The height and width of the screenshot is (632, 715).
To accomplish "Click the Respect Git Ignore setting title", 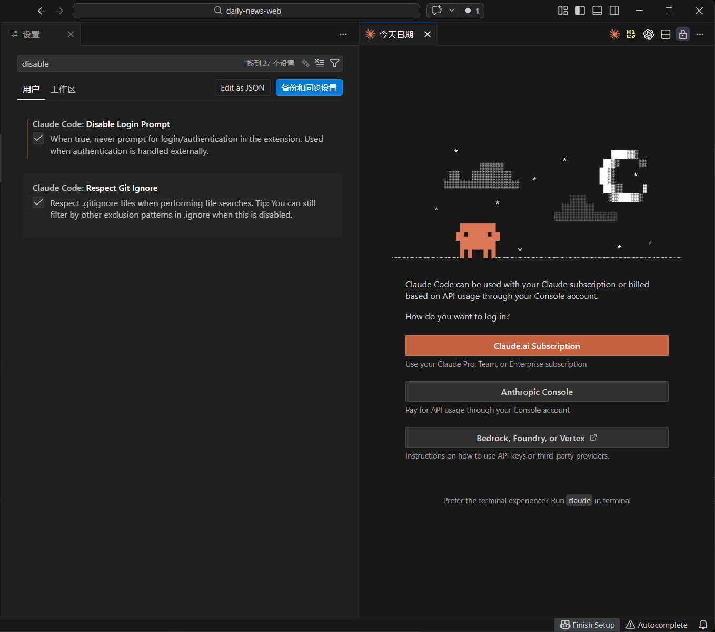I will (122, 188).
